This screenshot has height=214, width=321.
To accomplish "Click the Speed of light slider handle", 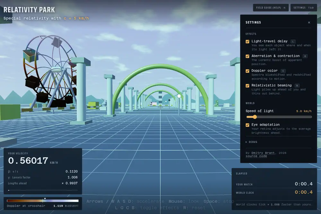I will [x=255, y=117].
